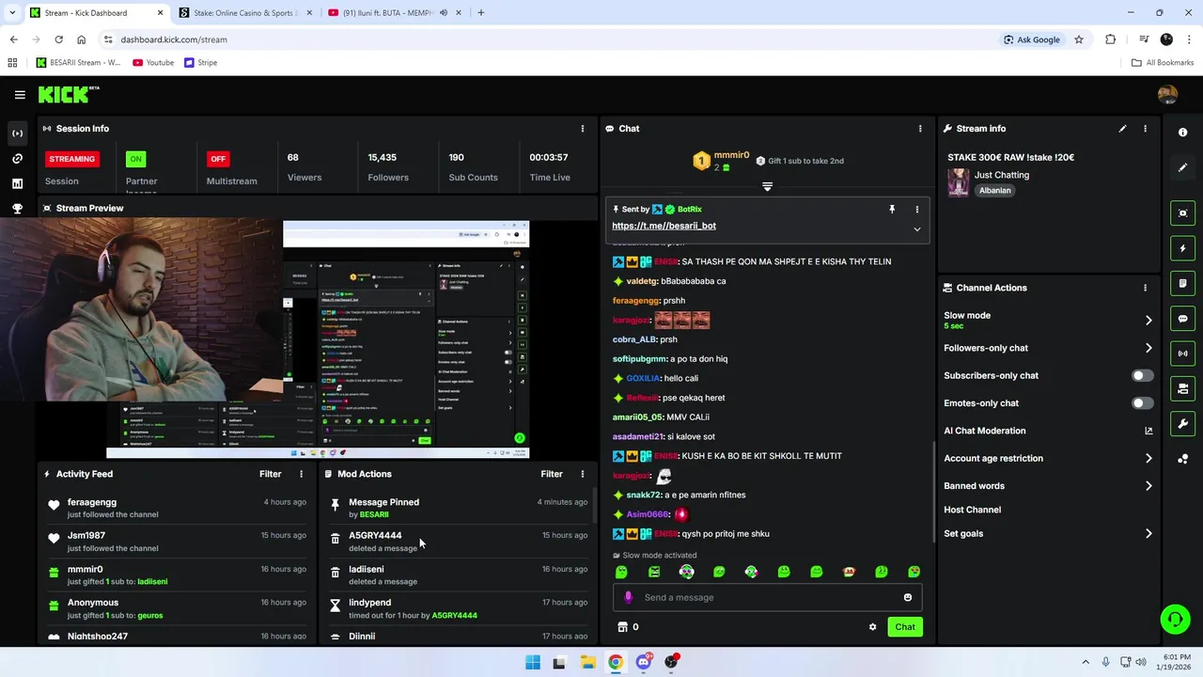
Task: Click the Send a message field
Action: (767, 597)
